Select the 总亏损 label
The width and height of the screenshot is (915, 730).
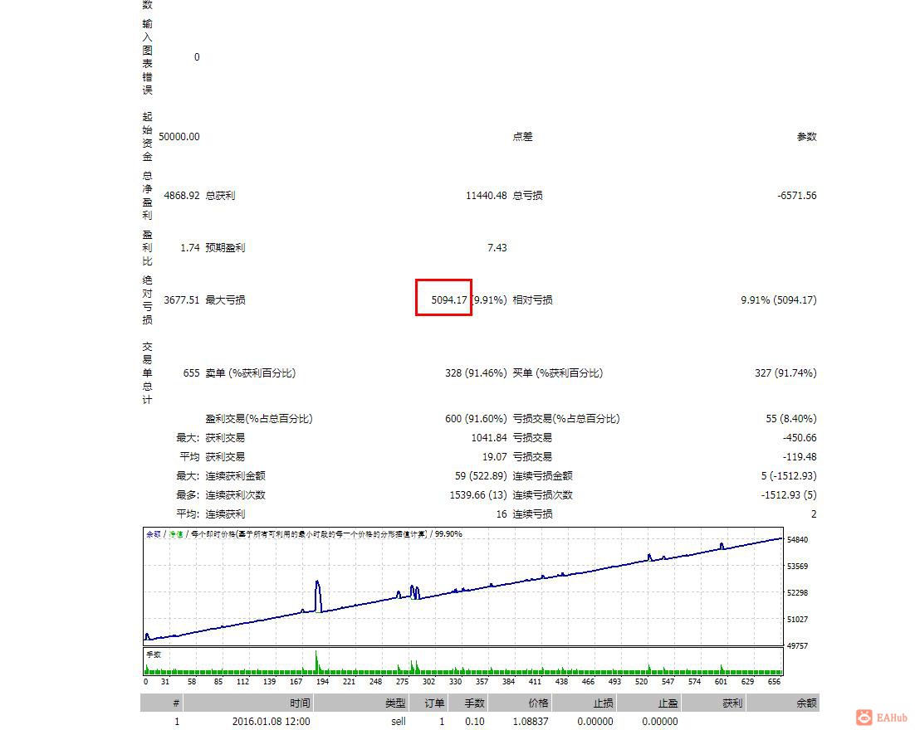(x=527, y=195)
